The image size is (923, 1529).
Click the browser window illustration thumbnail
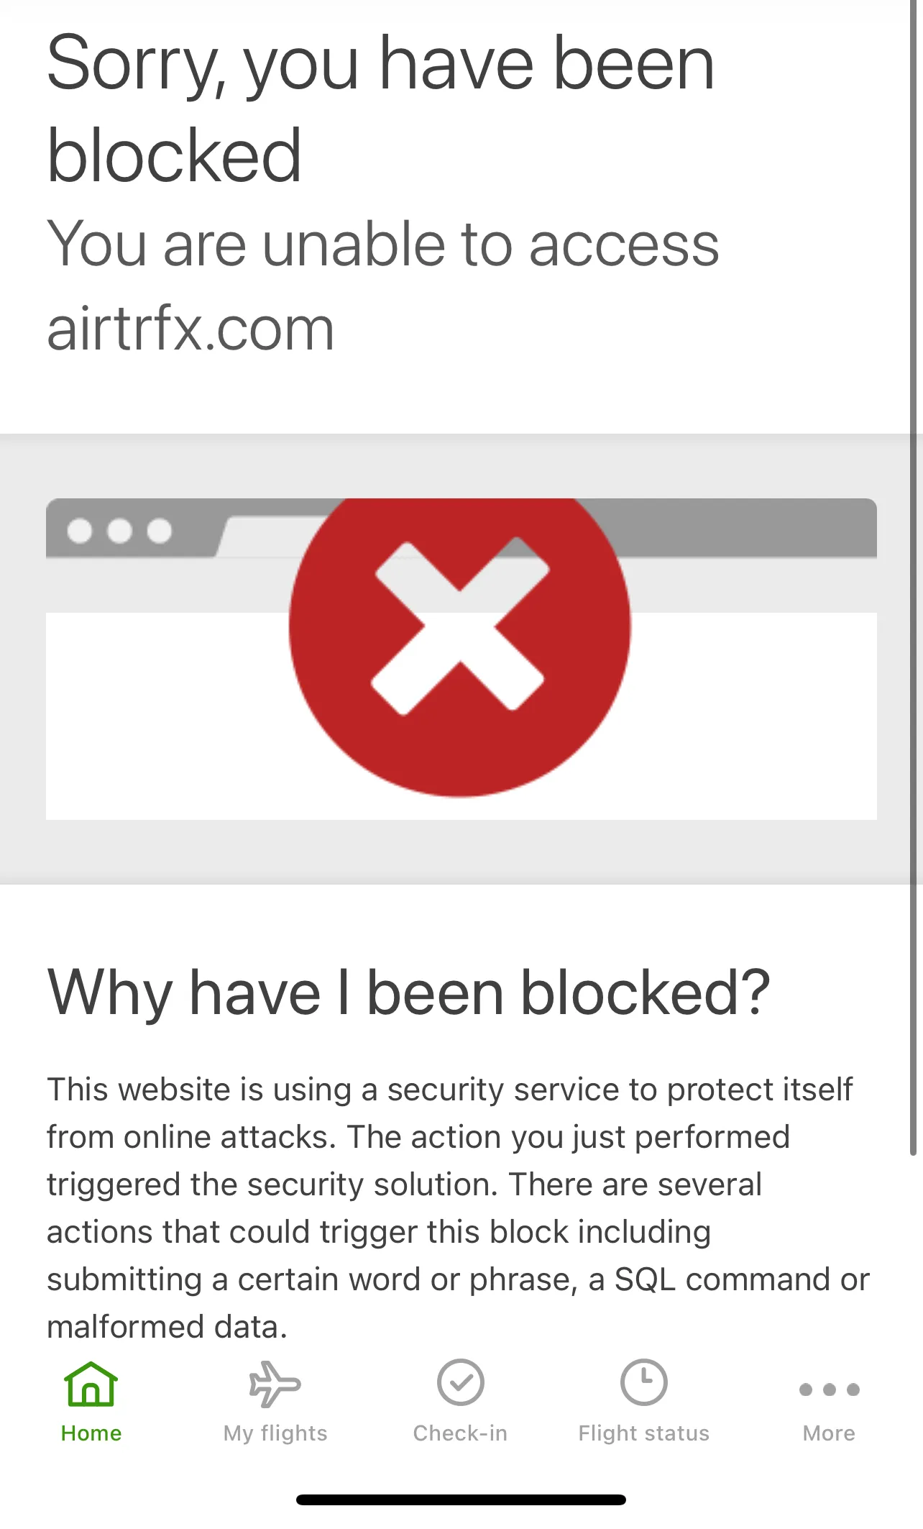[461, 659]
